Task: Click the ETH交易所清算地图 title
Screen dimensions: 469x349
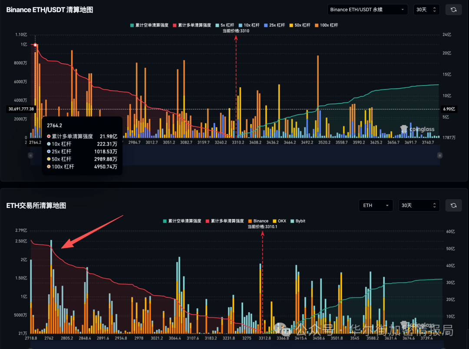Action: point(36,205)
